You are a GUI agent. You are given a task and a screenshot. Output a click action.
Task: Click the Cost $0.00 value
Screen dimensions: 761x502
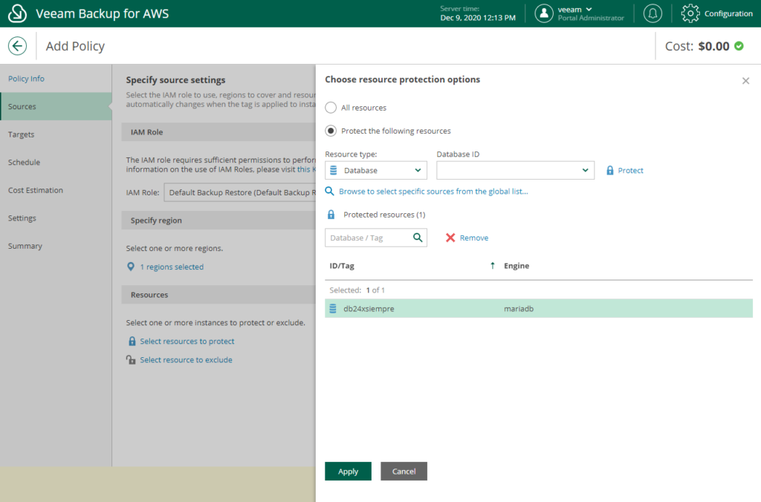(714, 46)
